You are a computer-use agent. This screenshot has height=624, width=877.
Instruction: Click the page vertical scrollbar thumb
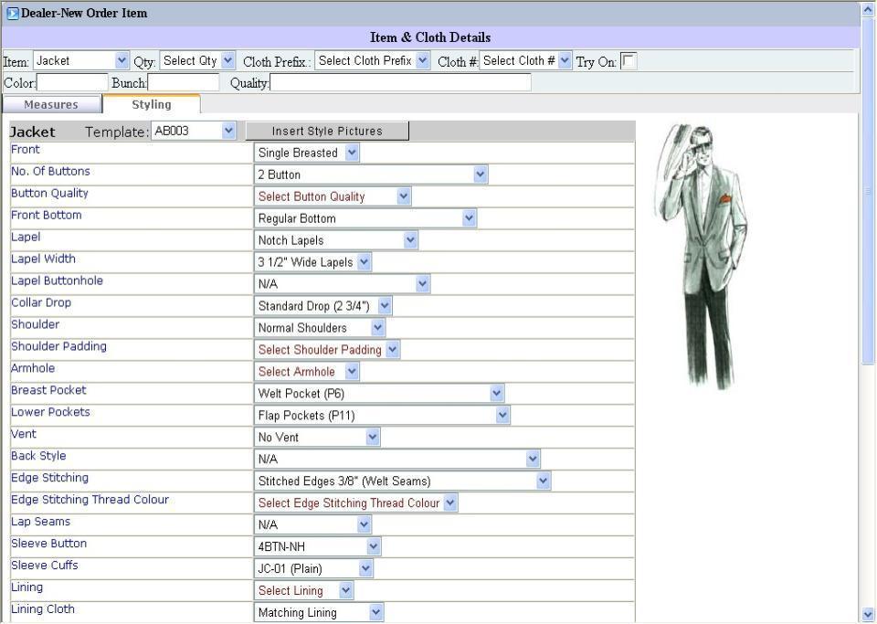point(868,191)
